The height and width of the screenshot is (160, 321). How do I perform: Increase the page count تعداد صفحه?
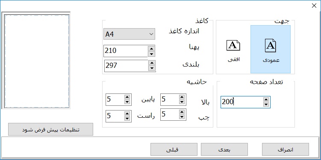pos(266,99)
